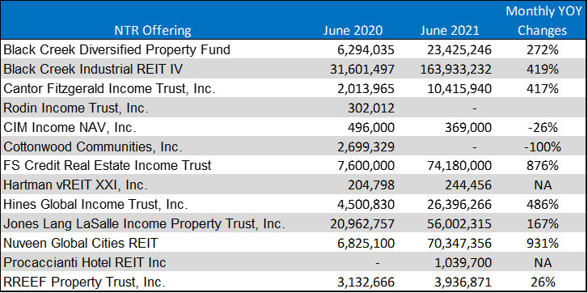The image size is (588, 293).
Task: Click Cottonwood Communities -100% change cell
Action: click(542, 147)
